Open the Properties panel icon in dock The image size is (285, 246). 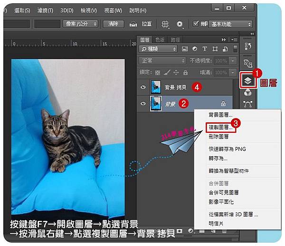(x=247, y=64)
